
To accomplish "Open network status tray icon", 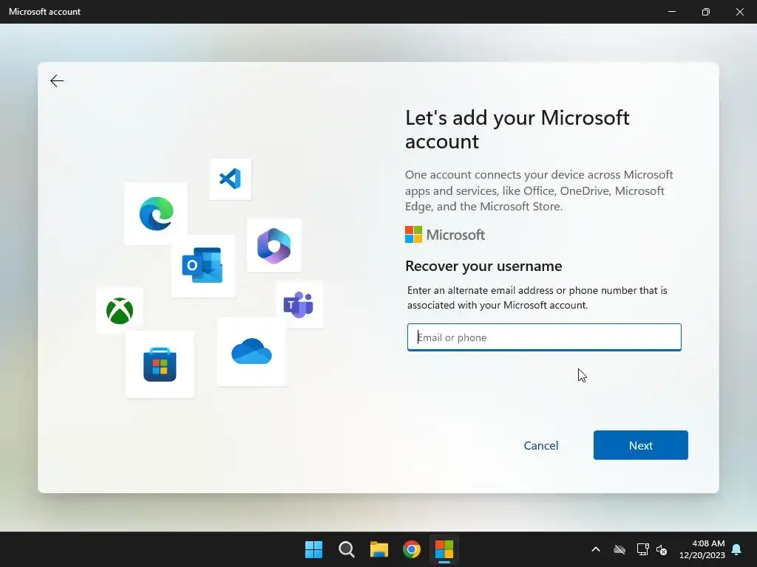I will click(642, 549).
